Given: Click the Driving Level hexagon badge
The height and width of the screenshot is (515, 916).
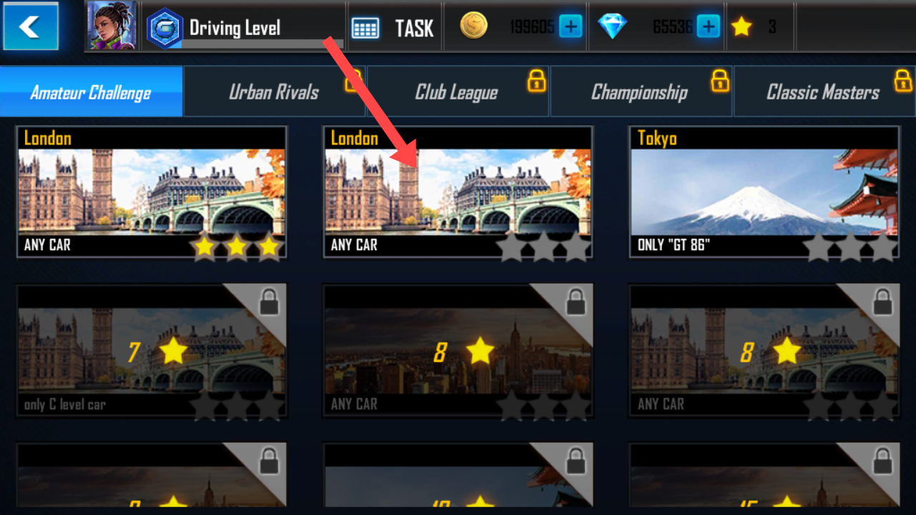Looking at the screenshot, I should pyautogui.click(x=165, y=28).
